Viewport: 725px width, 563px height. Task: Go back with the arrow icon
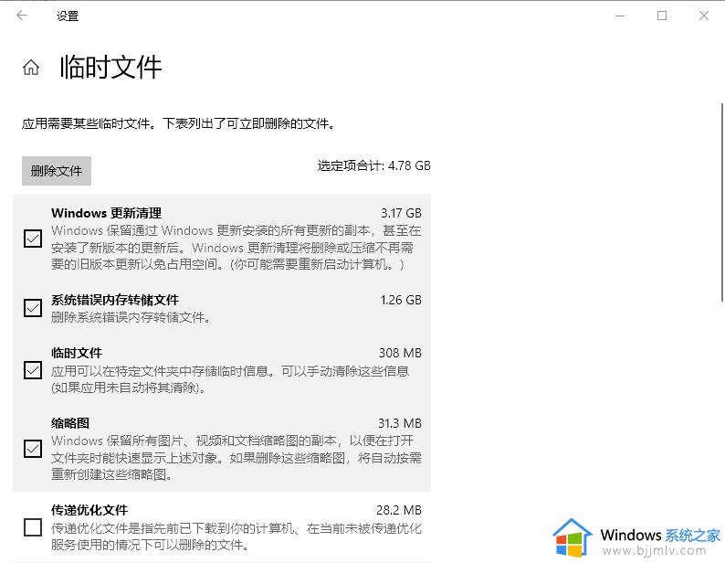point(22,16)
